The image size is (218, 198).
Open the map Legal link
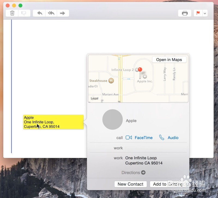point(95,98)
